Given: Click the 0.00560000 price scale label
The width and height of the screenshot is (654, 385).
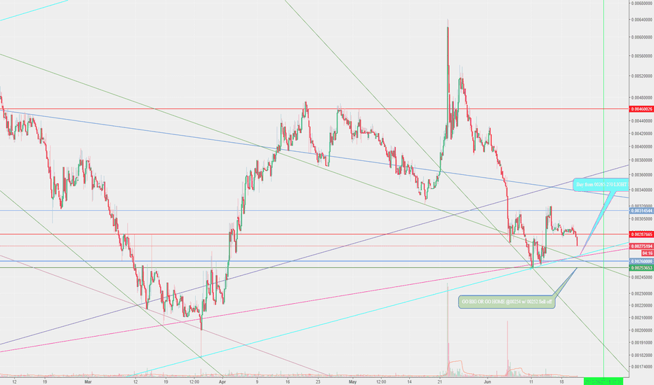Looking at the screenshot, I should 642,56.
